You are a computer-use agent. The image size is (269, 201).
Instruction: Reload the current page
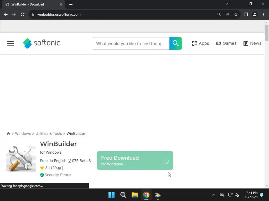(x=23, y=15)
